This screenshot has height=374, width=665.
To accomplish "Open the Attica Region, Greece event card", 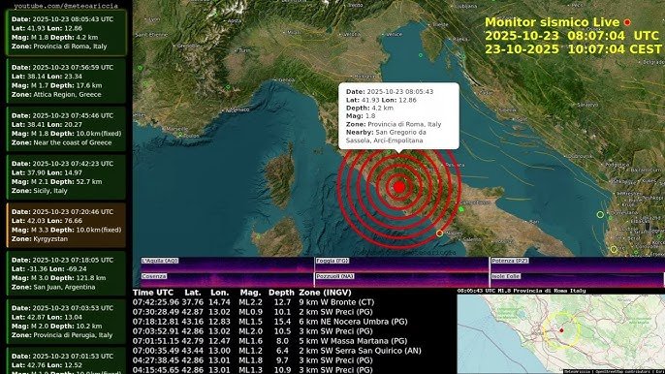I will pyautogui.click(x=66, y=81).
